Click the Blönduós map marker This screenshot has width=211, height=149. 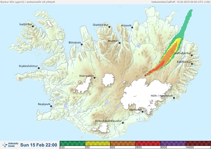click(x=82, y=45)
